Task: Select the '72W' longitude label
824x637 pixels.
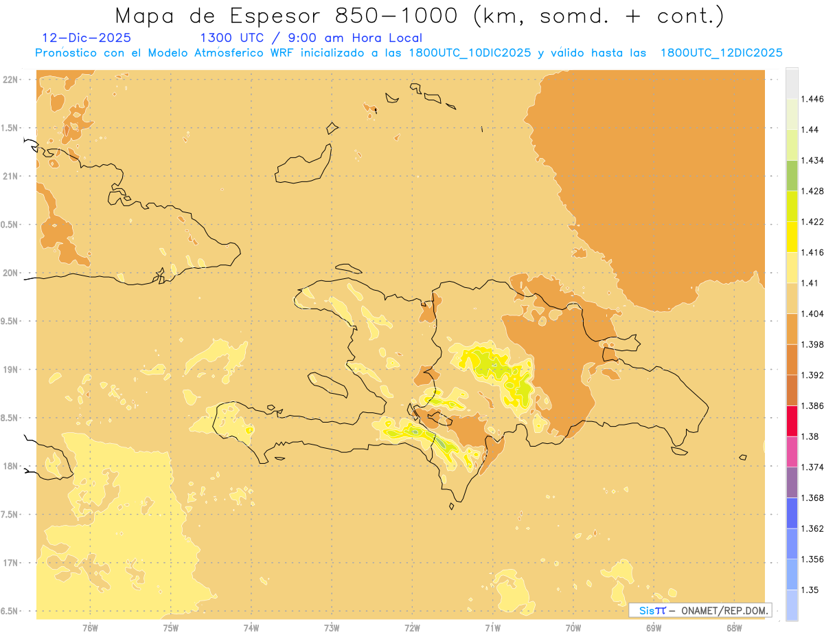Action: point(412,627)
